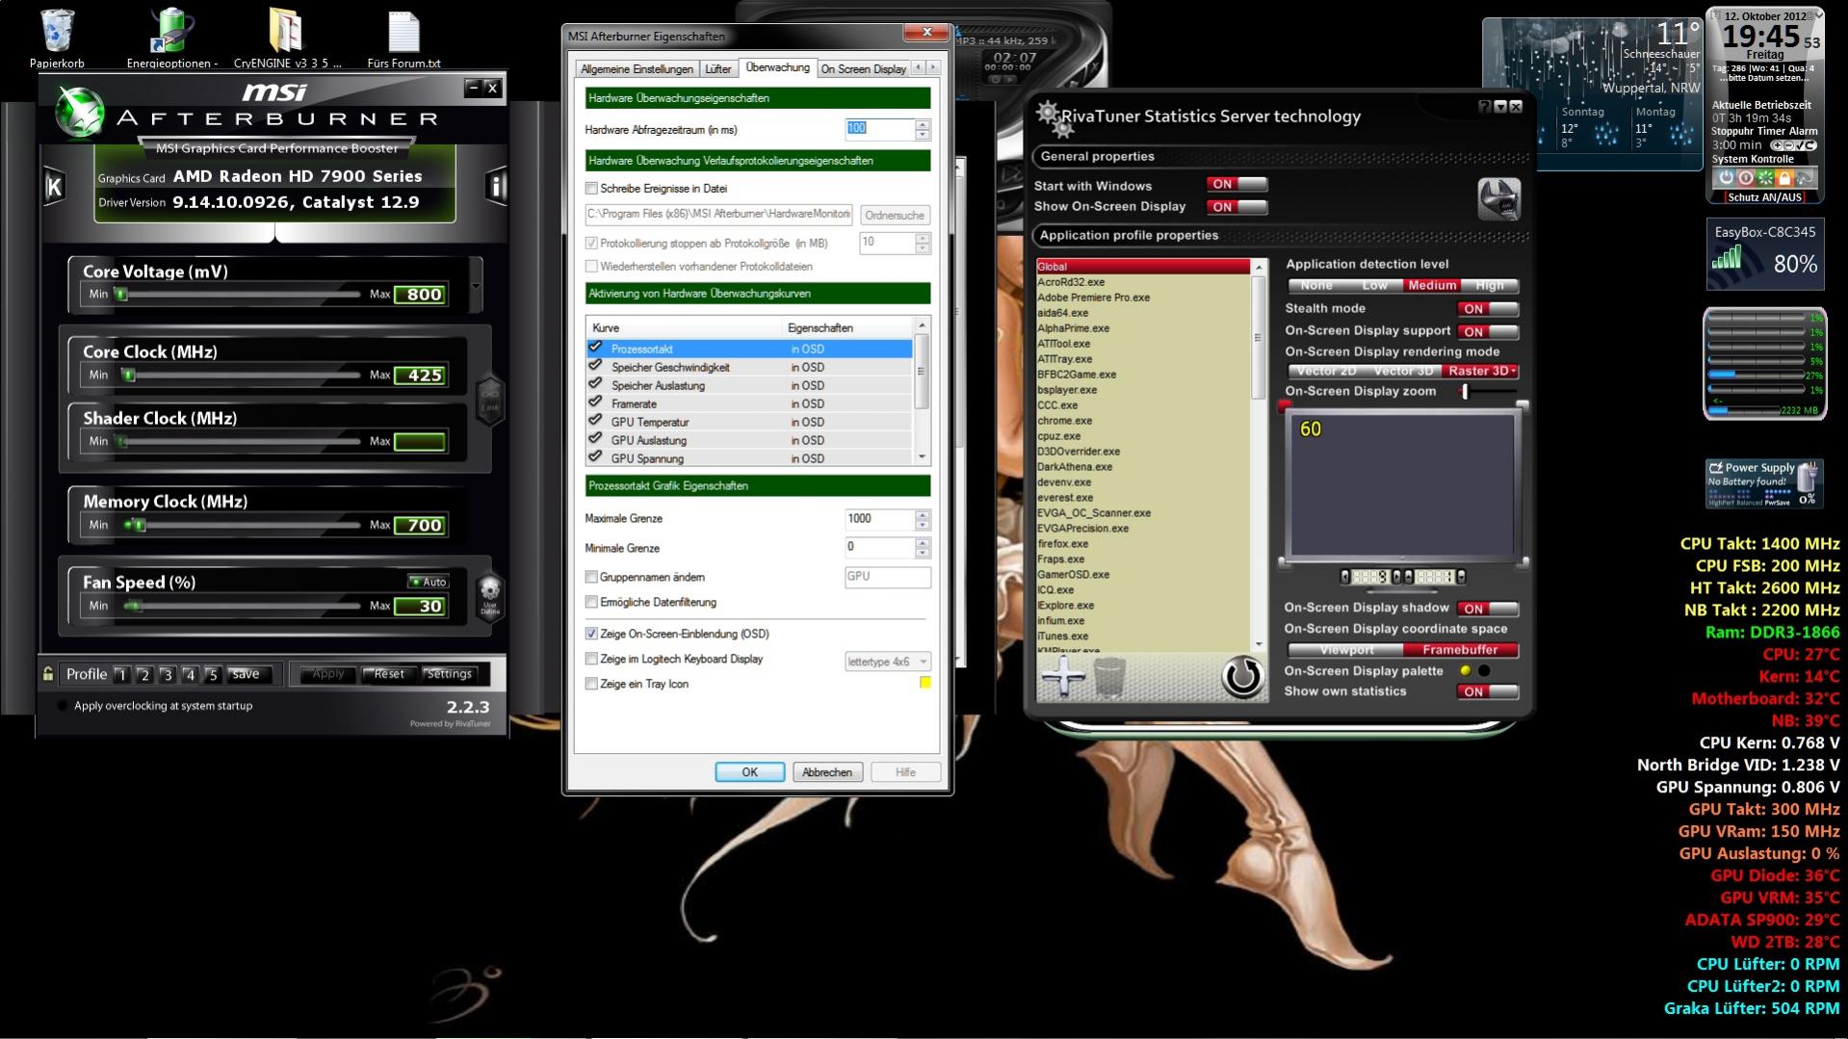Open the info panel button in Afterburner
The image size is (1848, 1039).
tap(497, 186)
